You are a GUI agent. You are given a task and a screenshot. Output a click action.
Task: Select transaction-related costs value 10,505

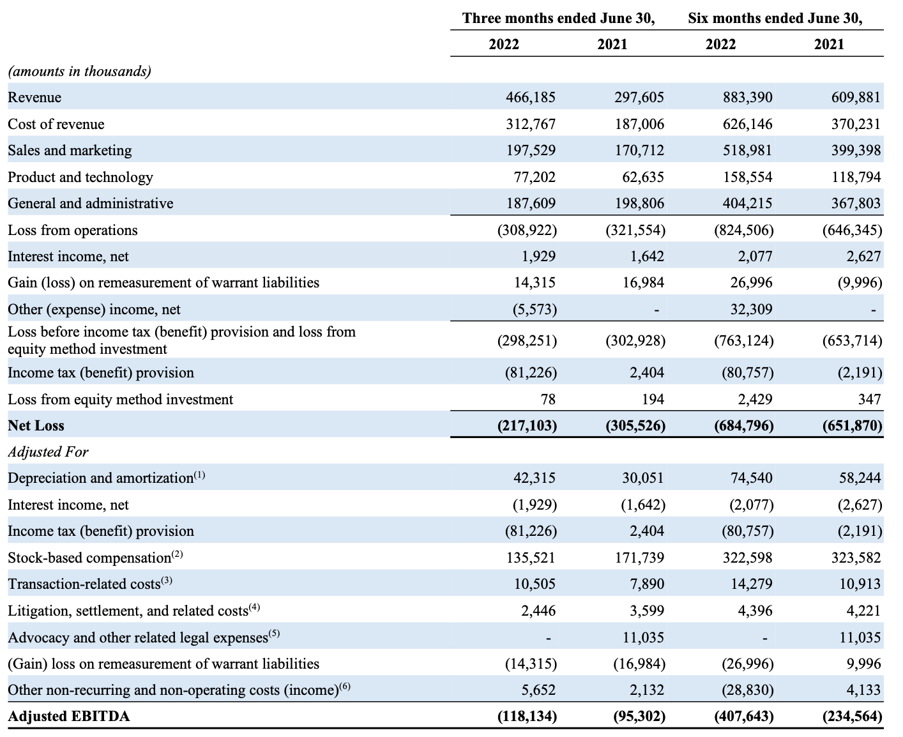click(535, 584)
